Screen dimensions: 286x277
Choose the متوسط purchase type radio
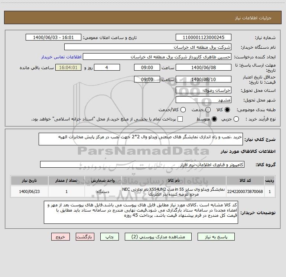214,119
